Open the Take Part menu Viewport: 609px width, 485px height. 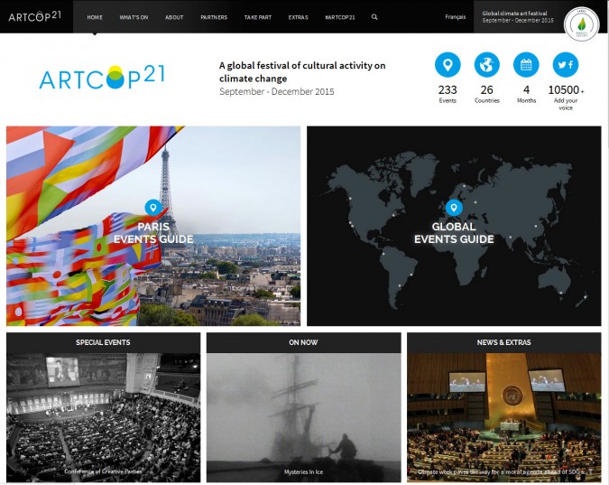[258, 17]
